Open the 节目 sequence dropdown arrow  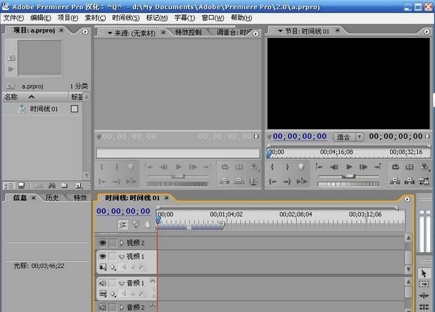[280, 31]
